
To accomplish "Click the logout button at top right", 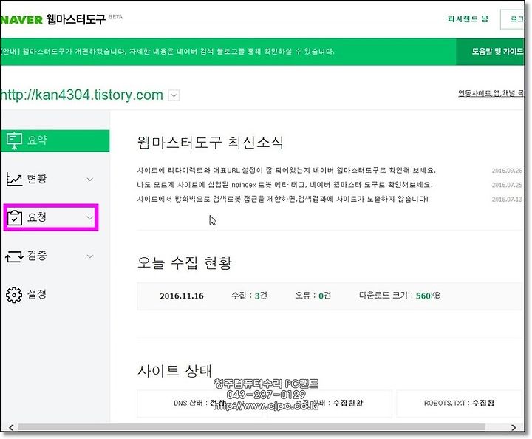I will pyautogui.click(x=512, y=19).
